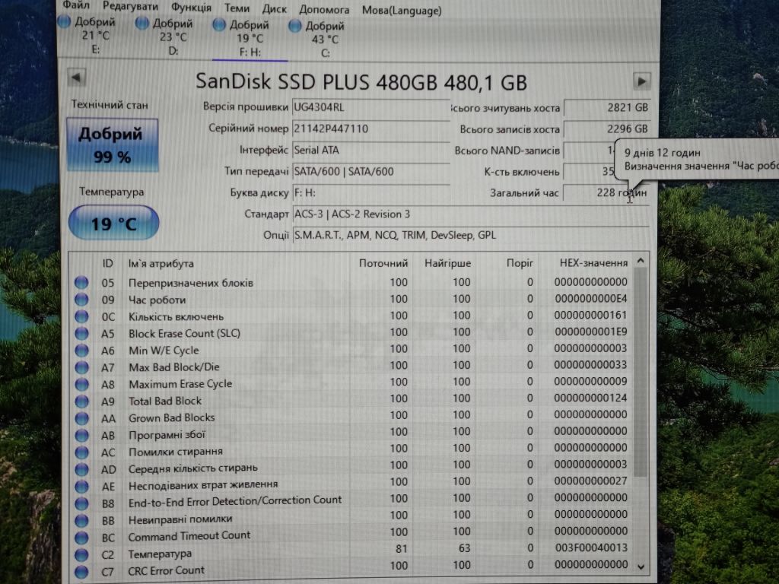
Task: Click status icon for Перепризначених блоків row
Action: pyautogui.click(x=81, y=283)
